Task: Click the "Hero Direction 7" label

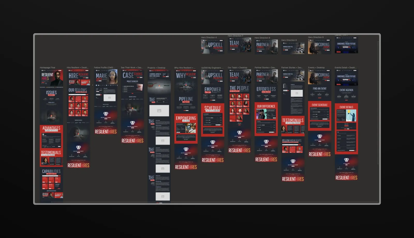Action: (x=235, y=36)
